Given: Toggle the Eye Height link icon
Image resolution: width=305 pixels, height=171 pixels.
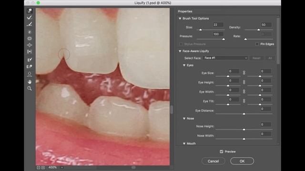Looking at the screenshot, I should 244,82.
